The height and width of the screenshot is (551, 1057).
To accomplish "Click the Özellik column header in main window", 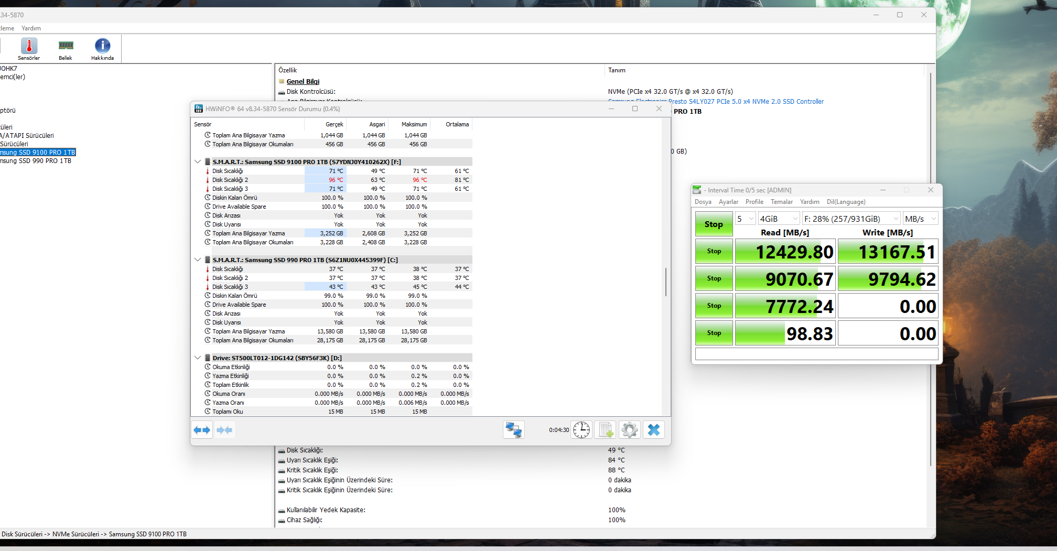I will pos(440,70).
